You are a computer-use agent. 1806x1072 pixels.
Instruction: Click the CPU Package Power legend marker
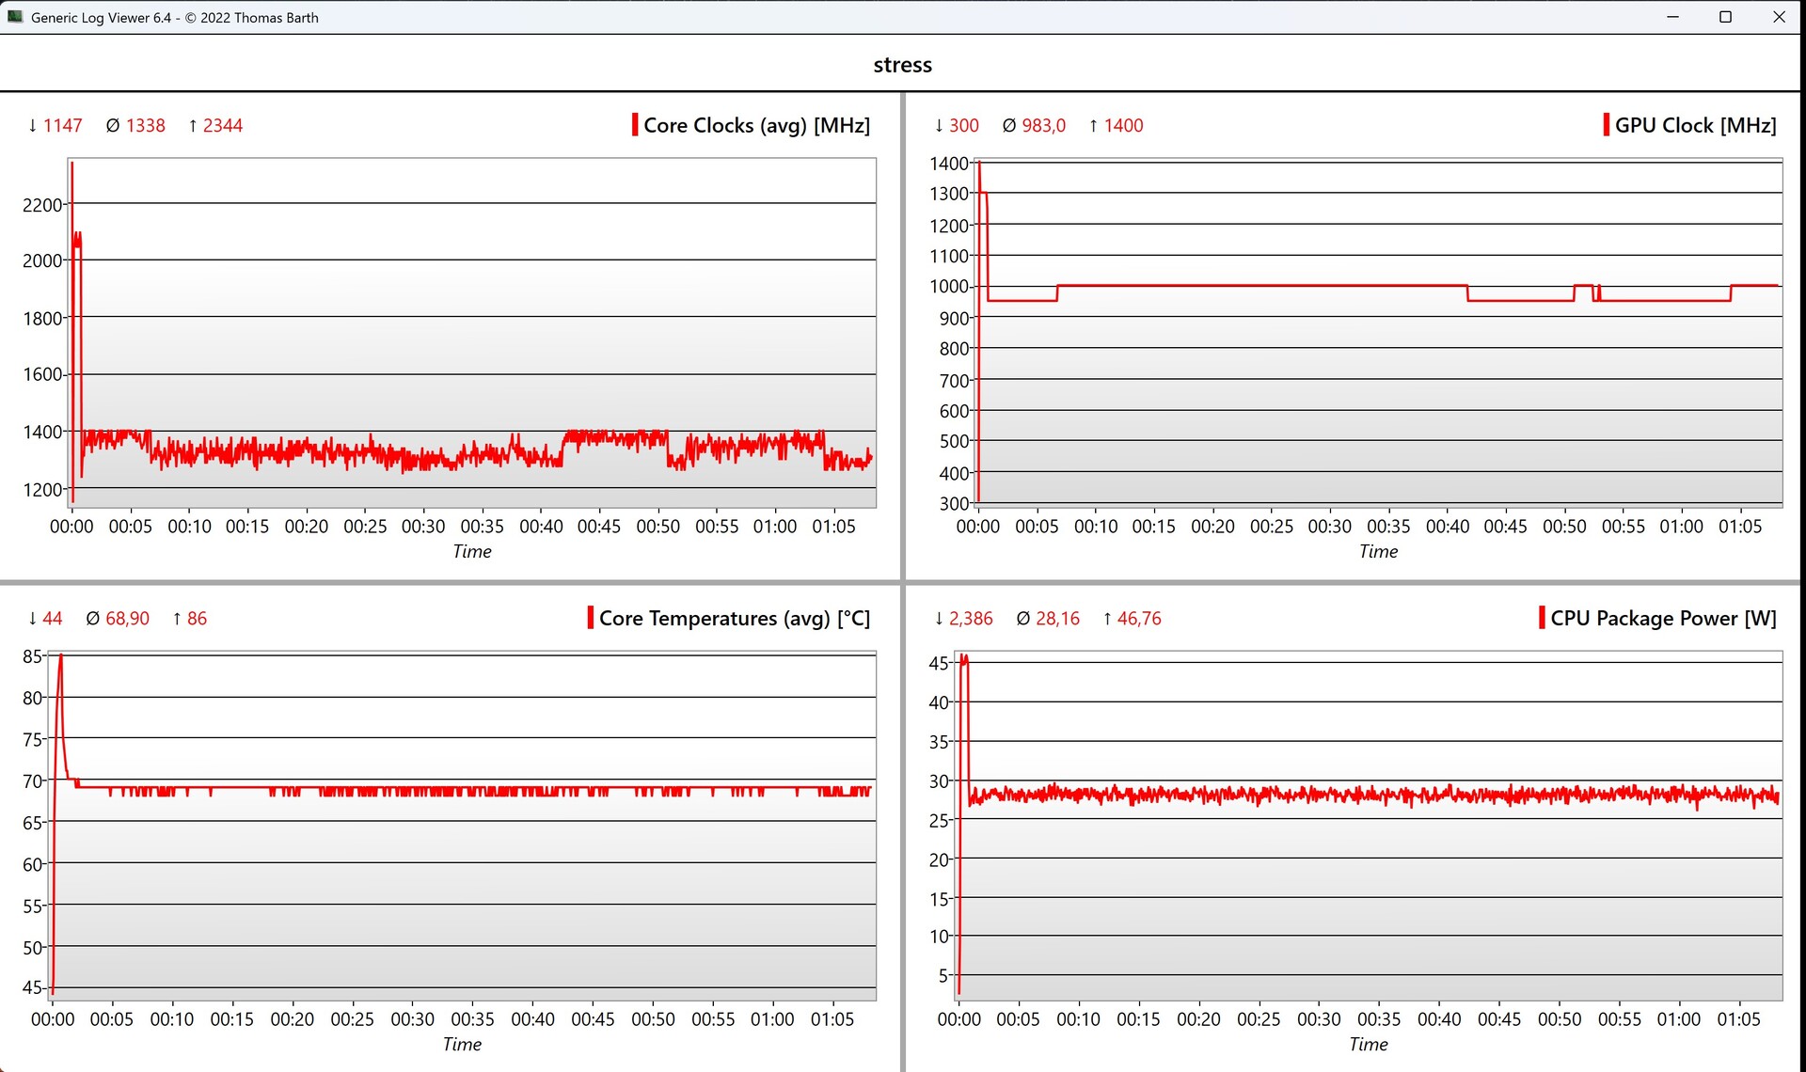point(1542,618)
